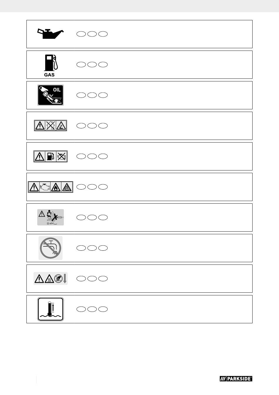
Task: Select first oval beside the oil can
Action: click(x=81, y=34)
